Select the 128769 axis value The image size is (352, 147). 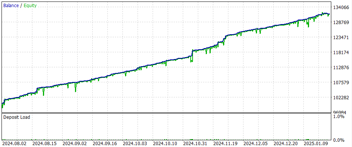tap(341, 23)
